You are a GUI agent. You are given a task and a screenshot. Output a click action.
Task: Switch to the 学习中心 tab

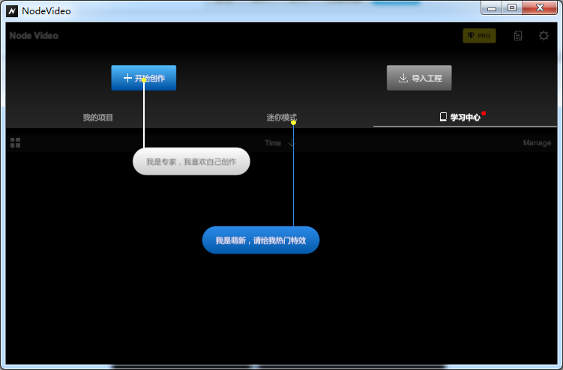pyautogui.click(x=465, y=118)
